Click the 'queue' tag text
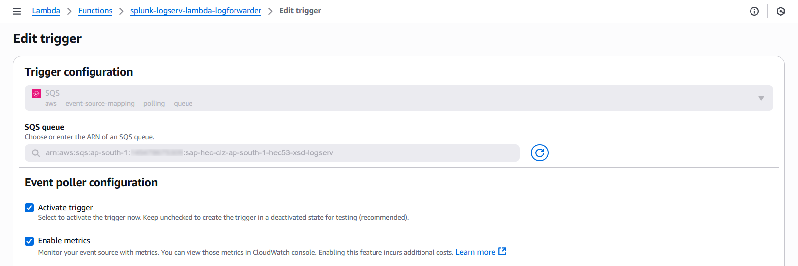798x266 pixels. tap(183, 104)
